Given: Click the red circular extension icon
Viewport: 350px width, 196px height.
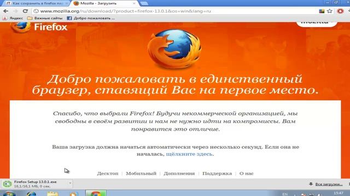Looking at the screenshot, I should pyautogui.click(x=340, y=11).
